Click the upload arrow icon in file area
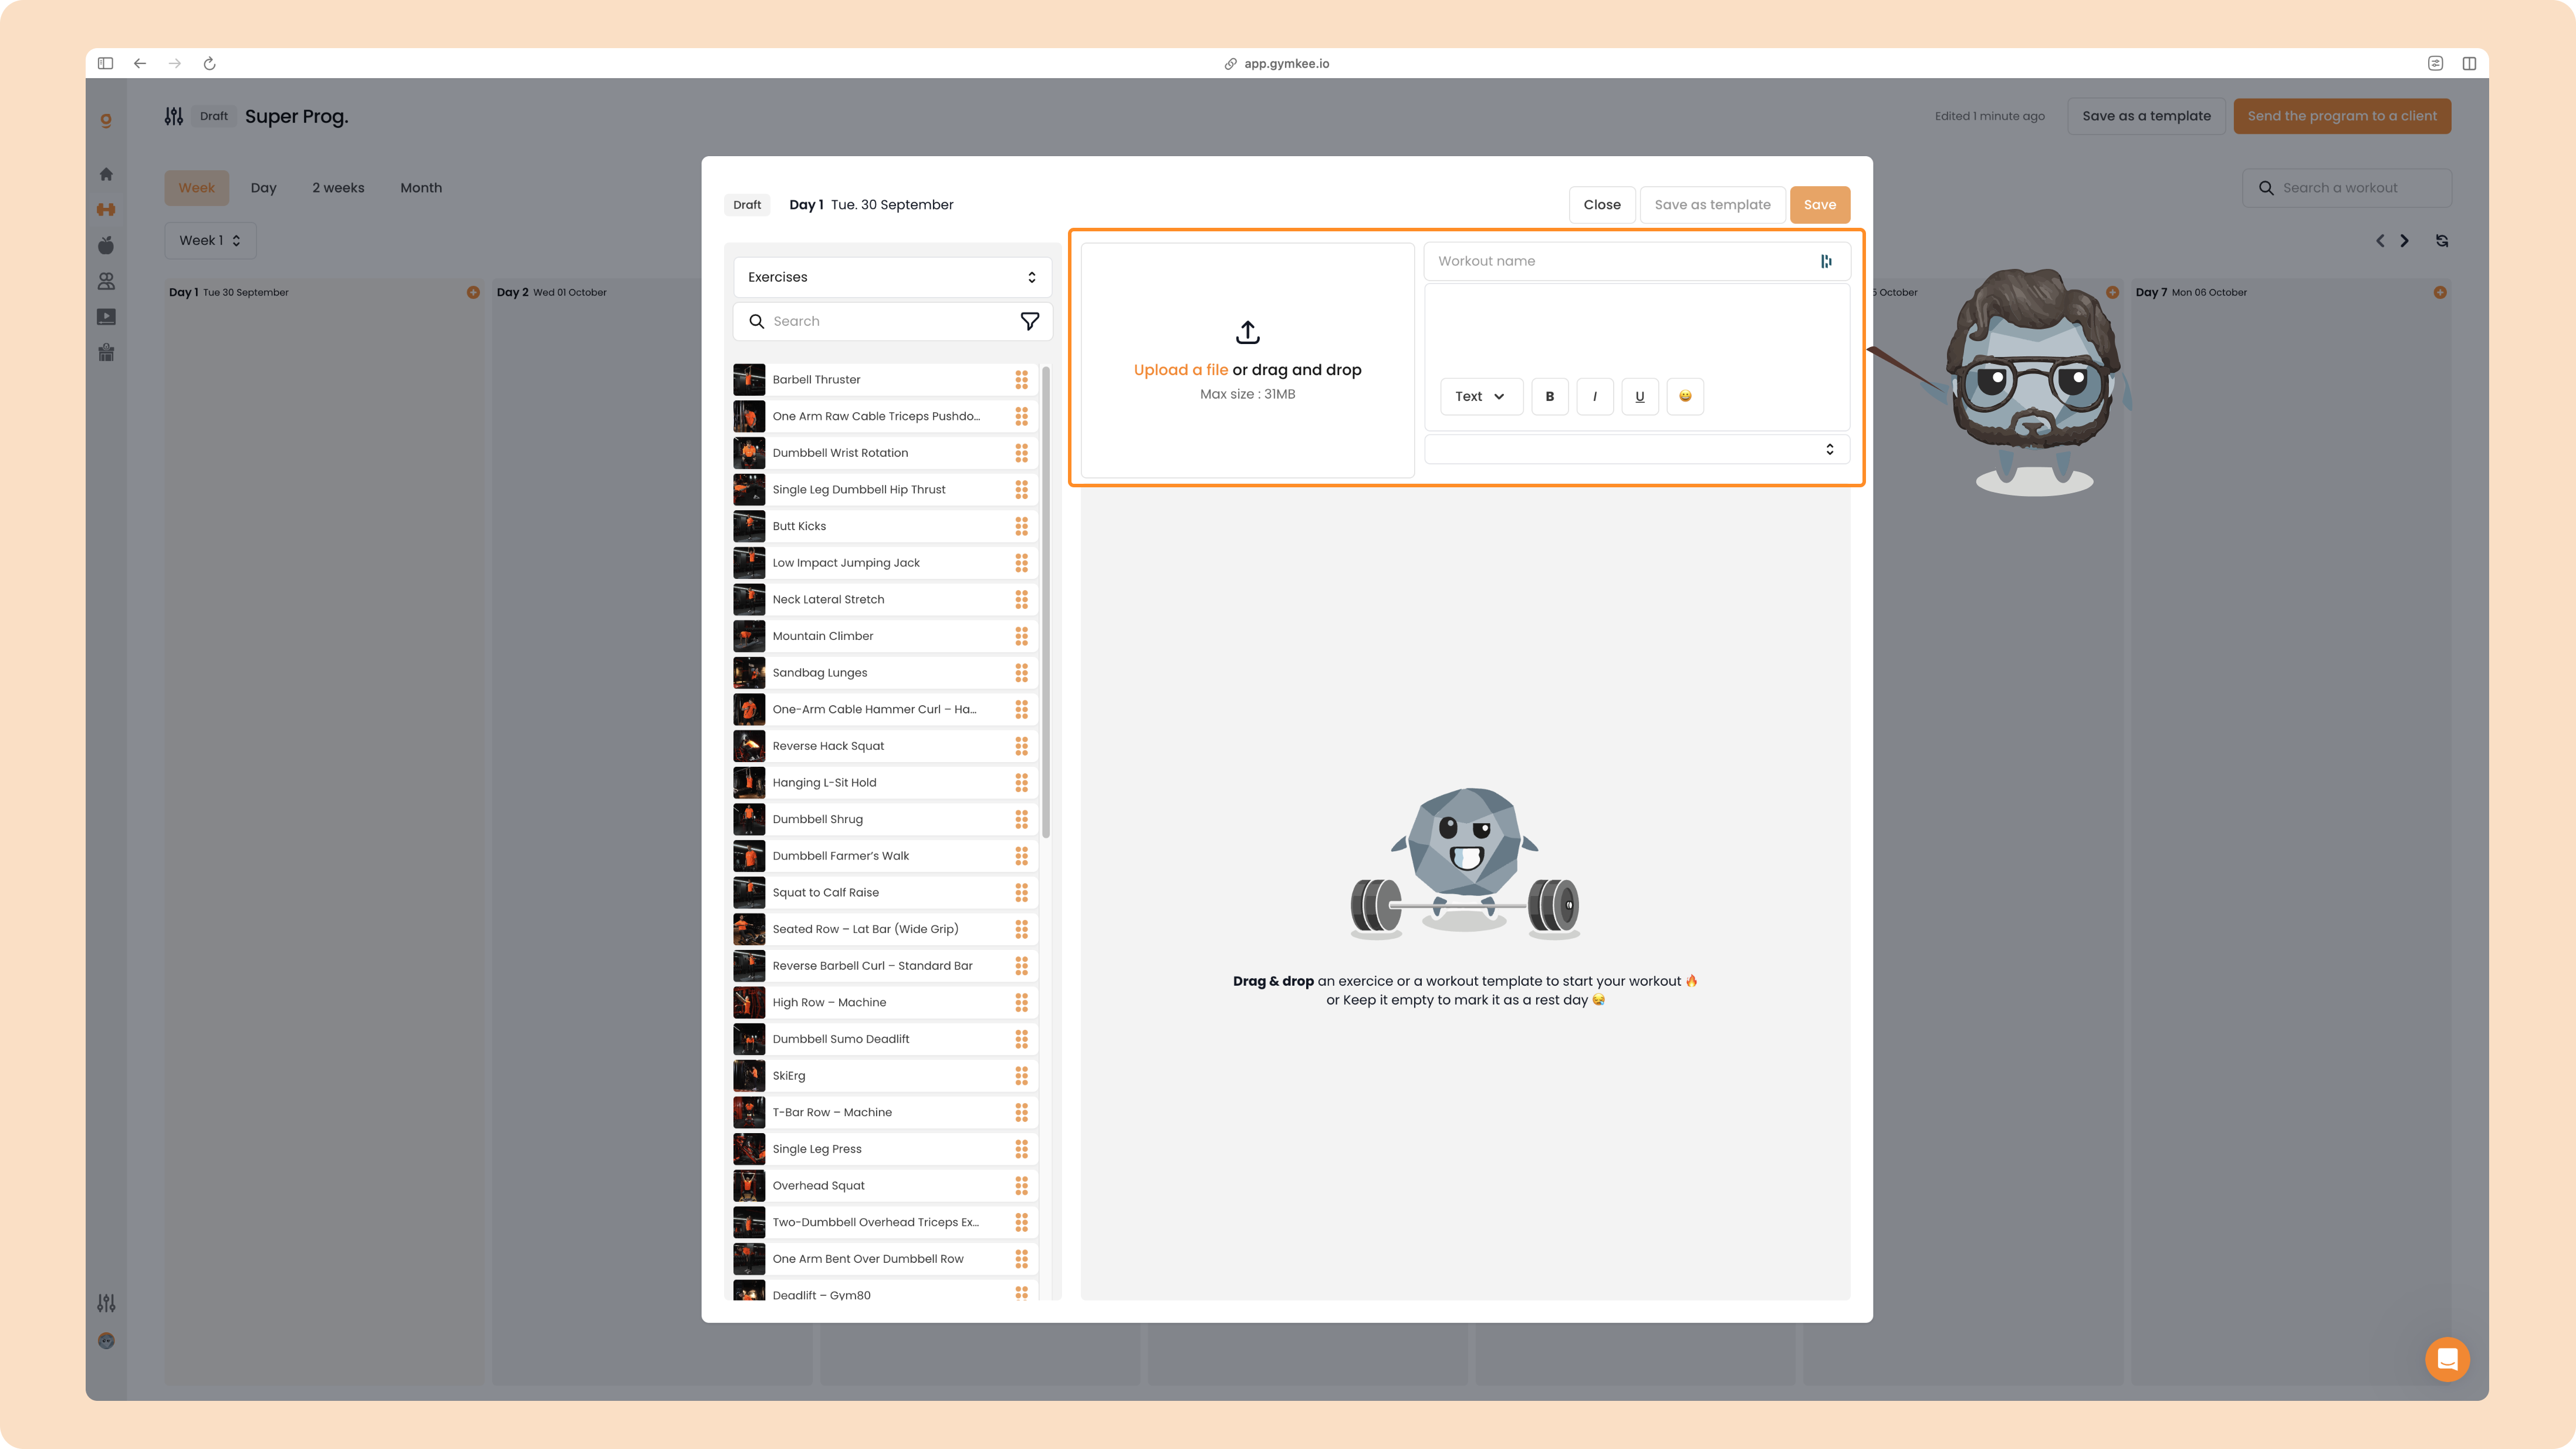 [x=1248, y=332]
